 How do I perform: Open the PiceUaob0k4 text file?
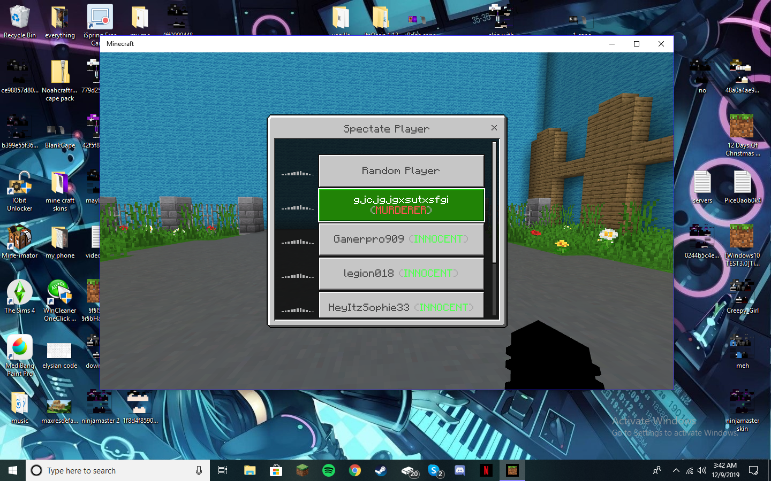(742, 187)
